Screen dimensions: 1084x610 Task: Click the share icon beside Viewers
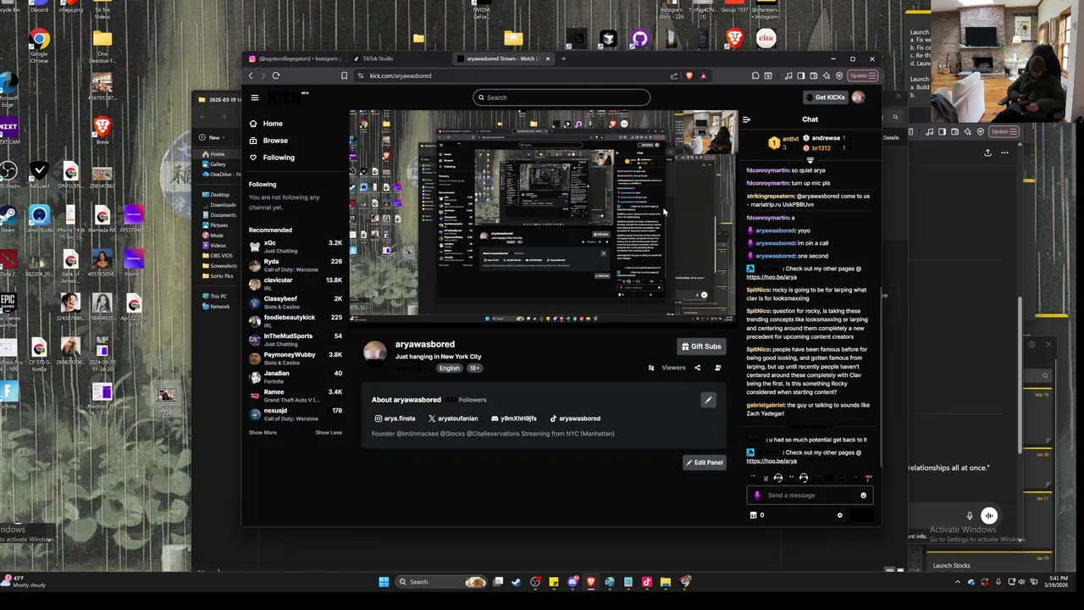click(x=697, y=368)
